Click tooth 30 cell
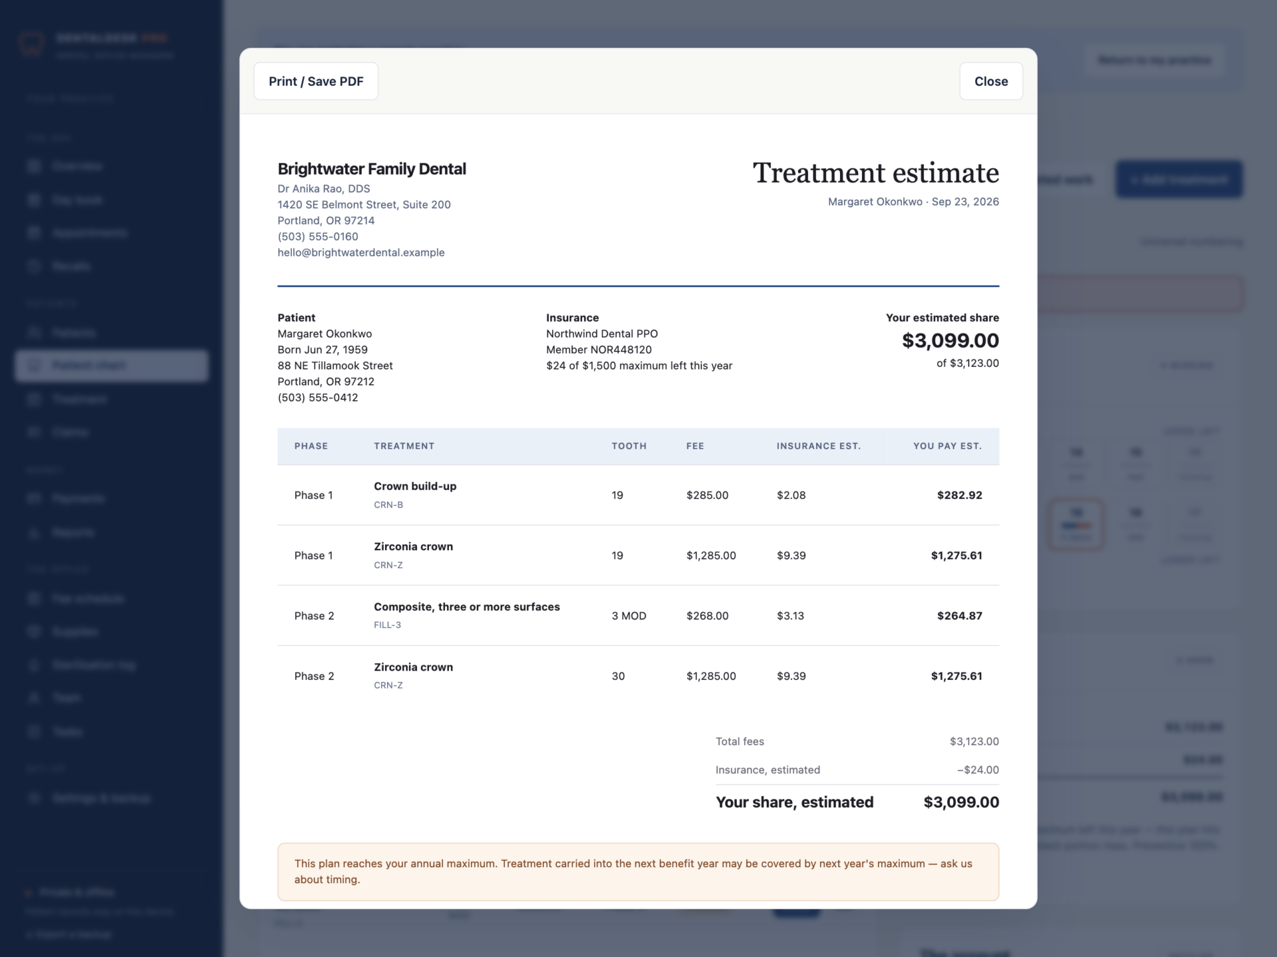 click(x=618, y=677)
